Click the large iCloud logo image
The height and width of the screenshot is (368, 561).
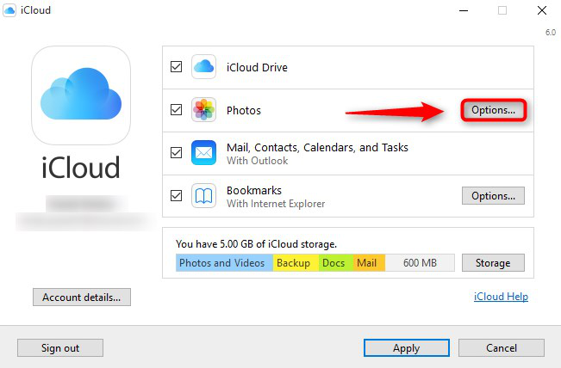click(x=81, y=95)
